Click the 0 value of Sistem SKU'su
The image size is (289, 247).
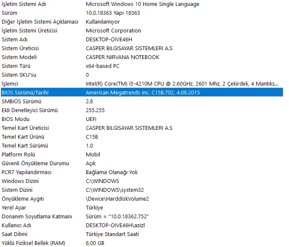[x=87, y=75]
